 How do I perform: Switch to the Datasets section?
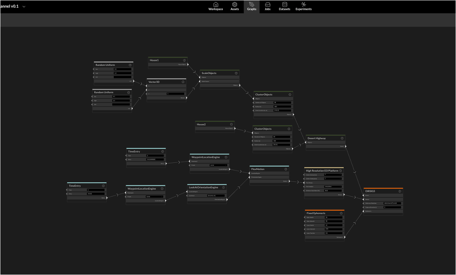pyautogui.click(x=284, y=7)
